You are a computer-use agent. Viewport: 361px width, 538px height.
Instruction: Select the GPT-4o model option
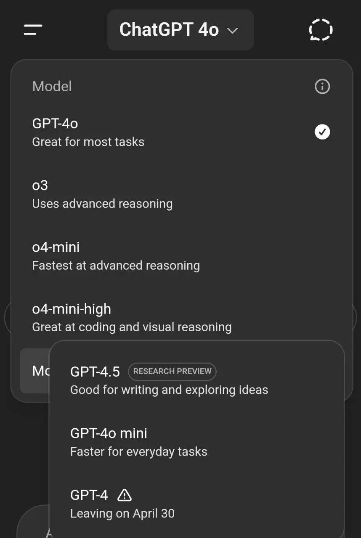point(181,132)
